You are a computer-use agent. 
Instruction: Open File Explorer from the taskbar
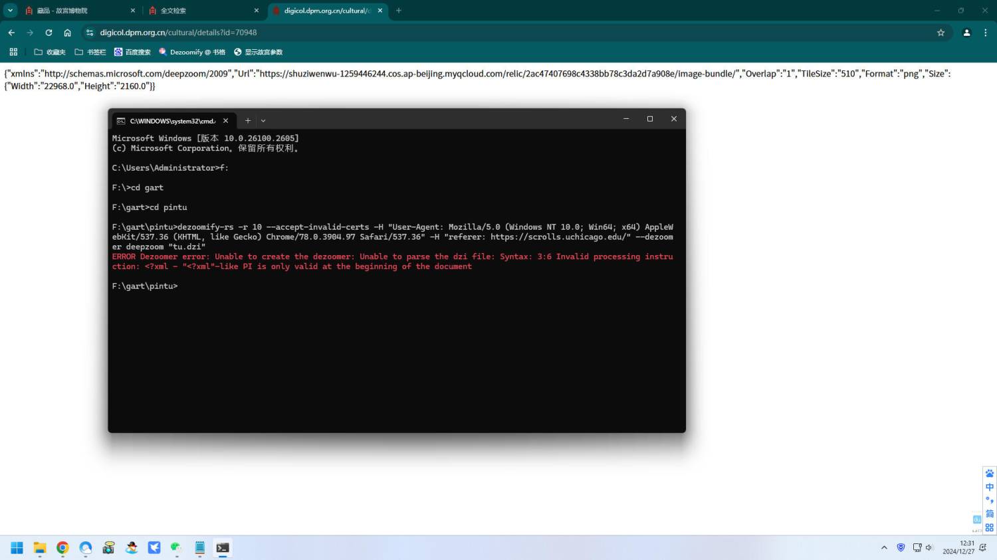pos(40,547)
